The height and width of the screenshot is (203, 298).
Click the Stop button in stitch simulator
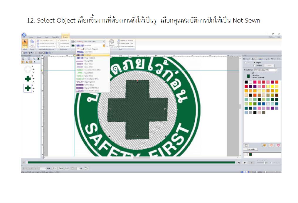coord(251,163)
